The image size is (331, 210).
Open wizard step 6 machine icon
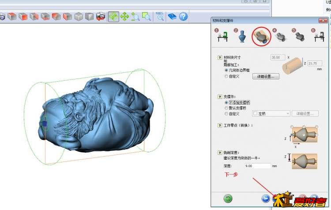[319, 37]
